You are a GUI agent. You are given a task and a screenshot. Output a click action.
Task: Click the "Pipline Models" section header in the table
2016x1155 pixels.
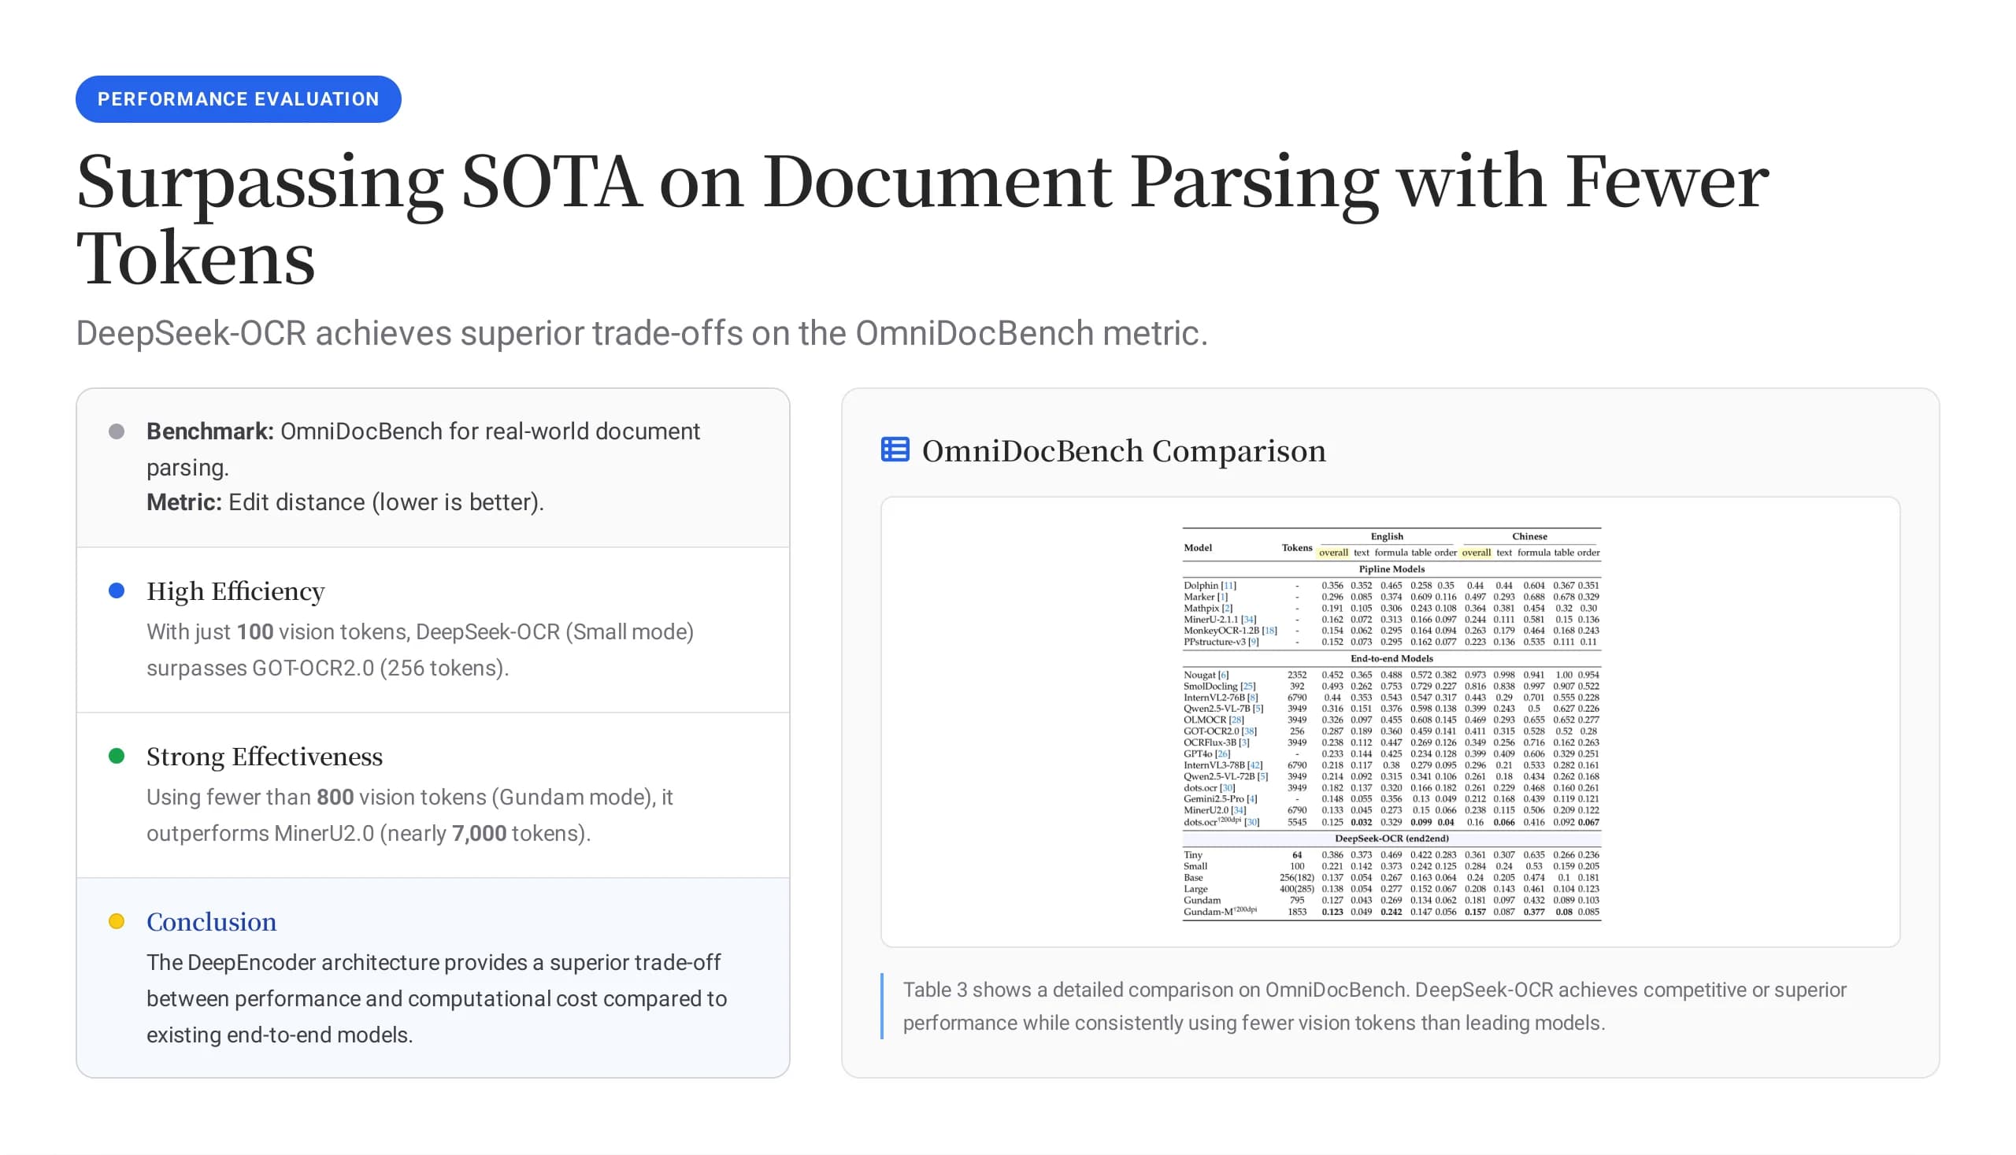1392,568
